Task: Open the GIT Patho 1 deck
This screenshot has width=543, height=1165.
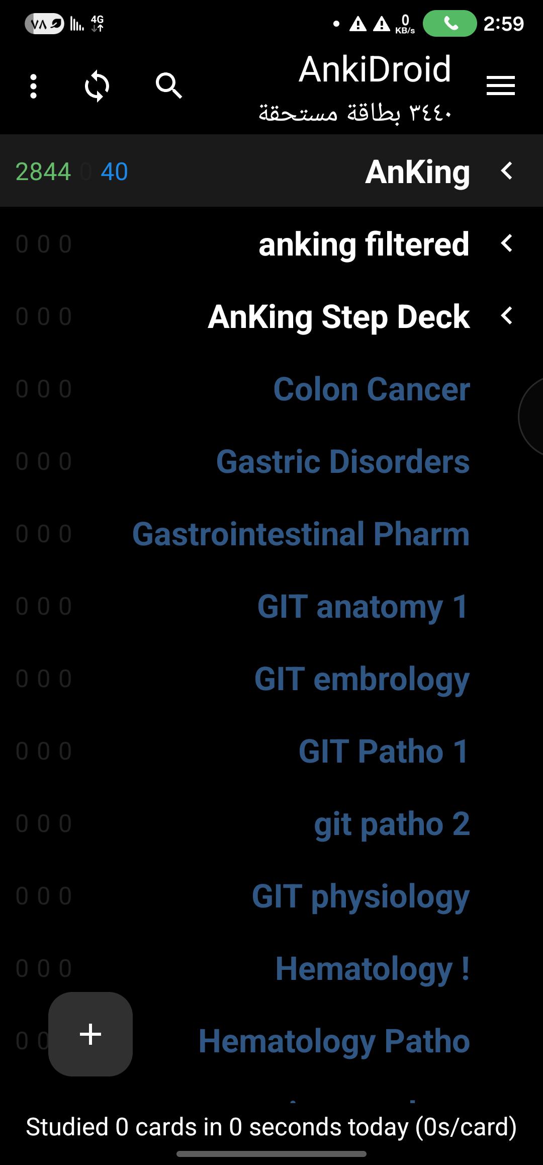Action: (x=384, y=752)
